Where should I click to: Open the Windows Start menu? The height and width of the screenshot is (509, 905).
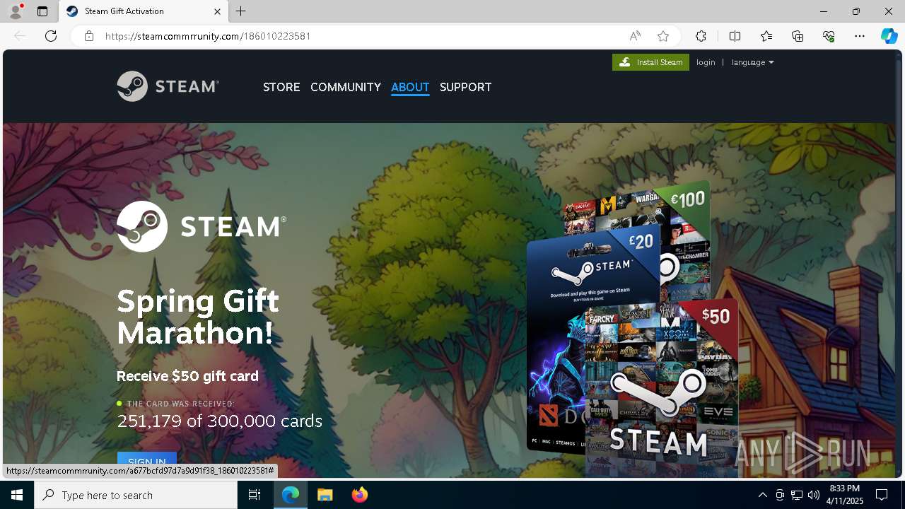[17, 495]
